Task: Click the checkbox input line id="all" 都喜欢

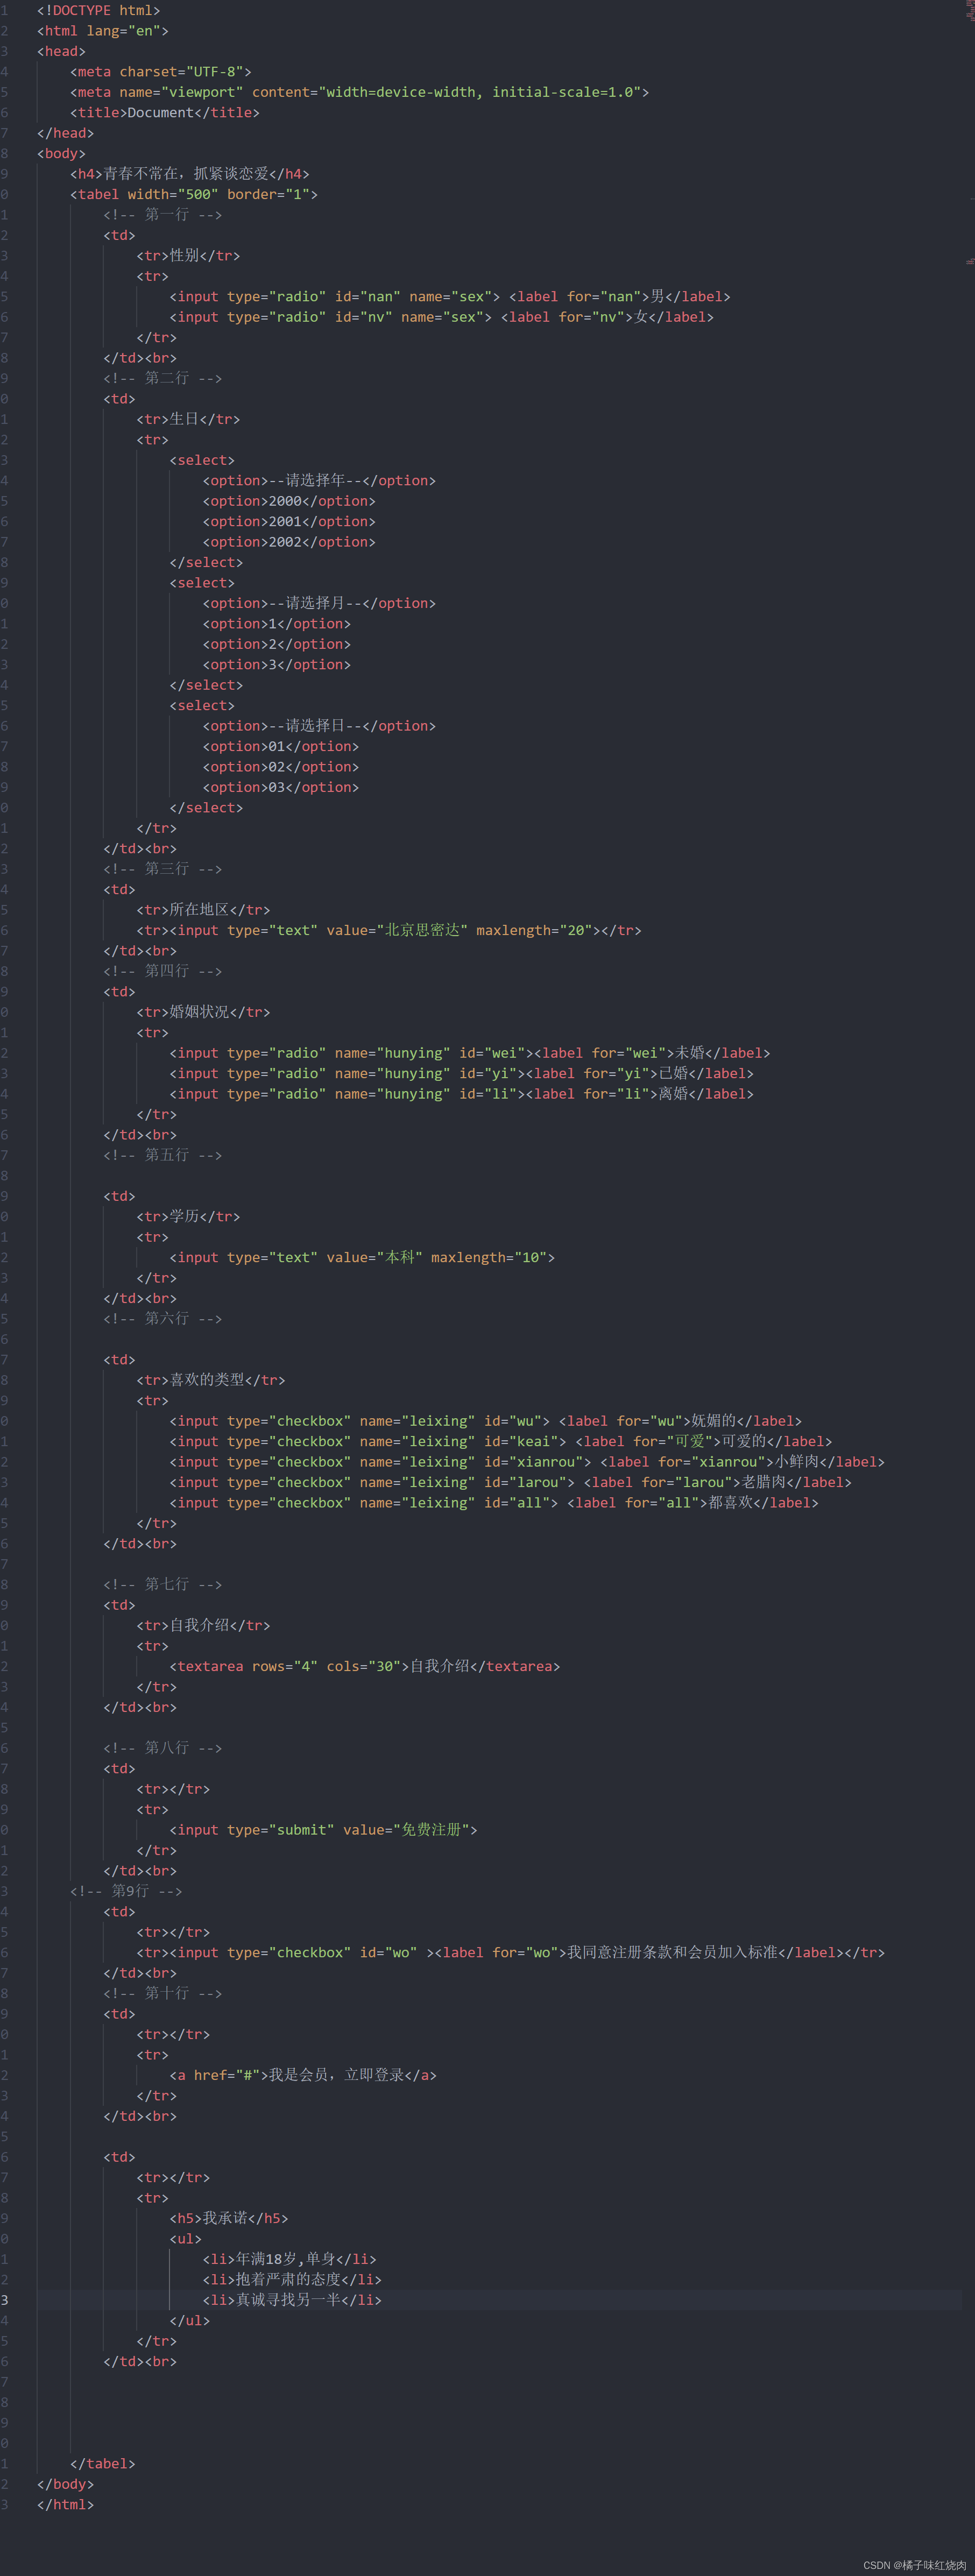Action: [493, 1503]
